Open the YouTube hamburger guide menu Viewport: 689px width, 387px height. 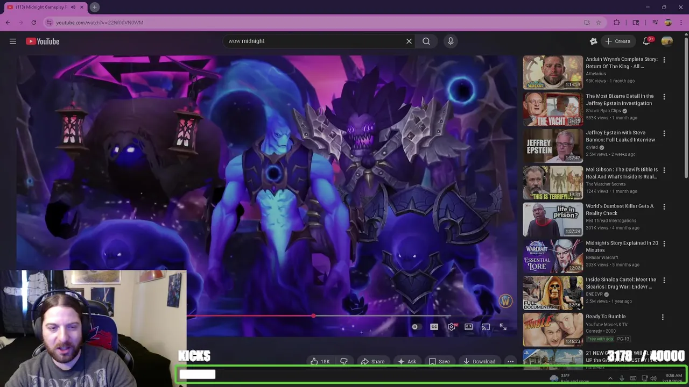pyautogui.click(x=13, y=41)
